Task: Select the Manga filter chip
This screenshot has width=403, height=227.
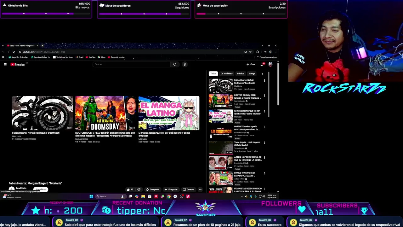Action: point(252,73)
